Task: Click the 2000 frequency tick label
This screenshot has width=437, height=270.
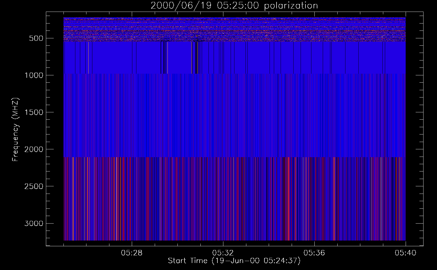Action: click(x=34, y=149)
